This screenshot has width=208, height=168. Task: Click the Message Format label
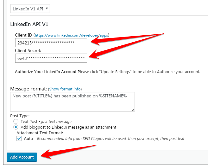pyautogui.click(x=28, y=89)
